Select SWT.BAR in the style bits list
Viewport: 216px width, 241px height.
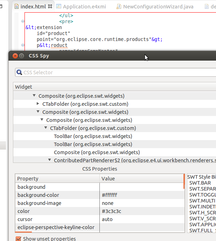tap(200, 183)
